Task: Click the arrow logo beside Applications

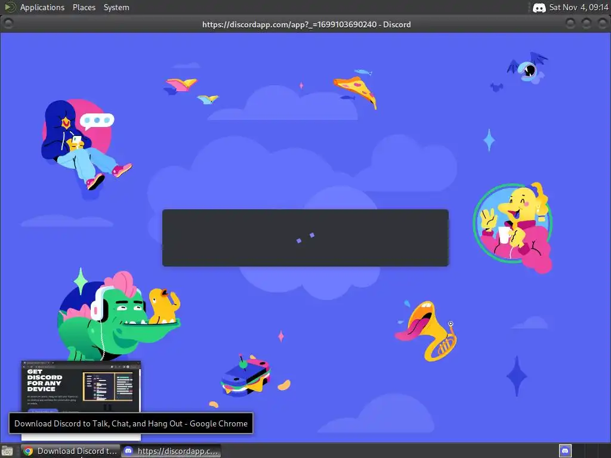Action: click(x=10, y=7)
